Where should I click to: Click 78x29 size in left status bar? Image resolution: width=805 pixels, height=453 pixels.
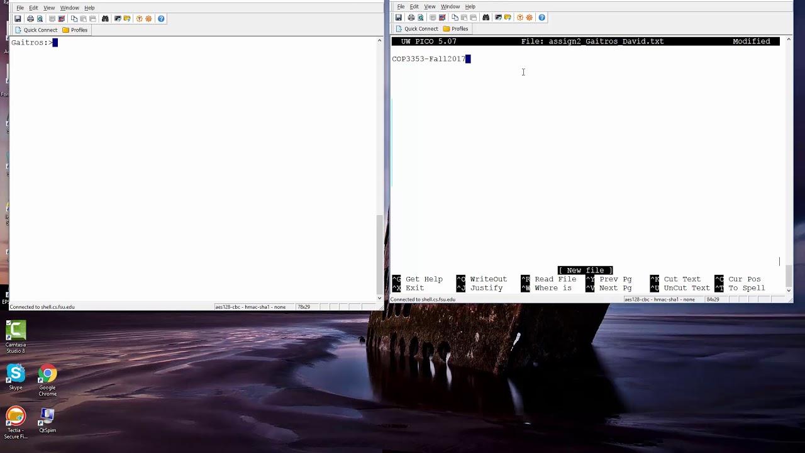(x=304, y=307)
